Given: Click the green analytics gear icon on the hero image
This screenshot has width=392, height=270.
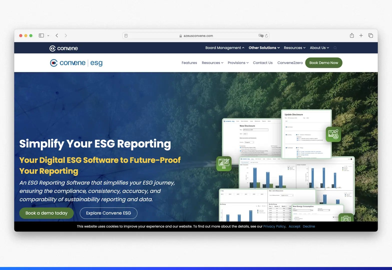Looking at the screenshot, I should pyautogui.click(x=333, y=134).
